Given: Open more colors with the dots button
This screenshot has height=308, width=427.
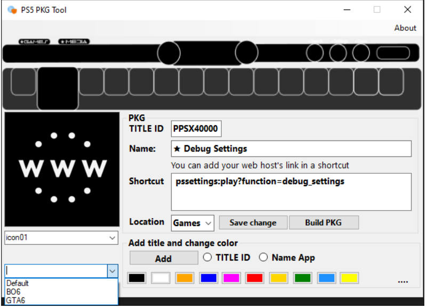Looking at the screenshot, I should (402, 280).
